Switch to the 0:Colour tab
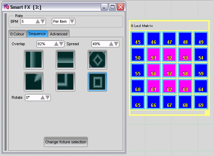 pos(17,34)
